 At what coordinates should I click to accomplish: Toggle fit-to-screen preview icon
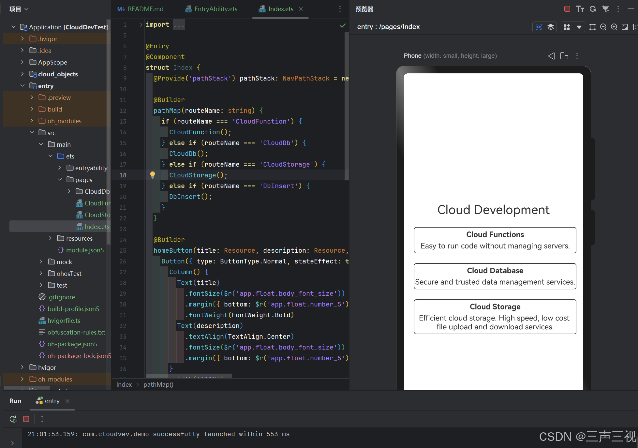pos(625,27)
